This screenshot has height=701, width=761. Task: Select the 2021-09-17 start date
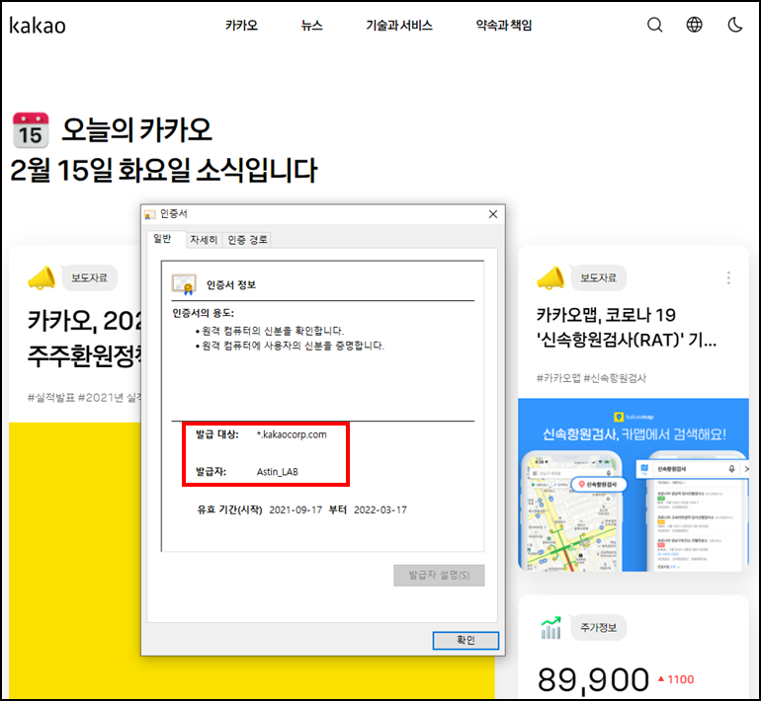[x=296, y=510]
